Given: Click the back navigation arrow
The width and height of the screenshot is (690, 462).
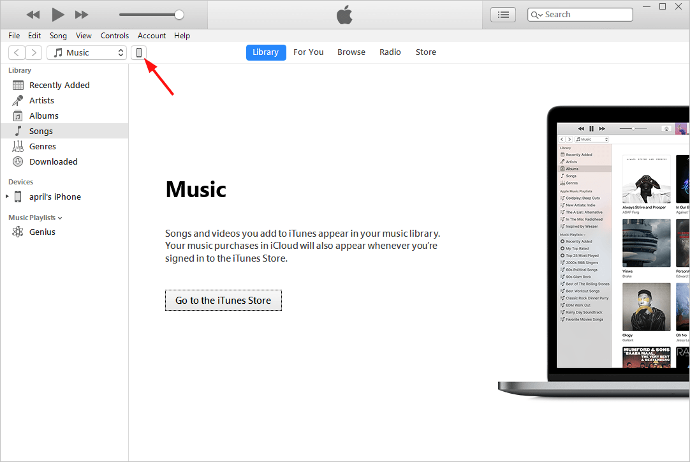Looking at the screenshot, I should tap(17, 53).
